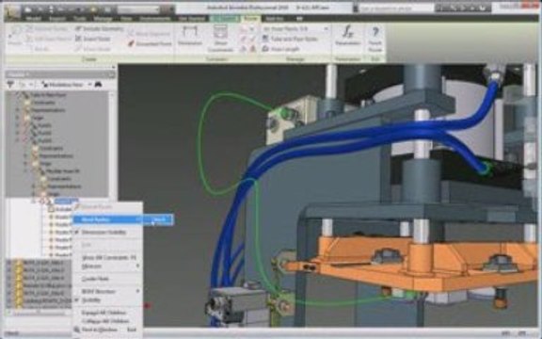Click the Hose Length tool

pos(280,49)
